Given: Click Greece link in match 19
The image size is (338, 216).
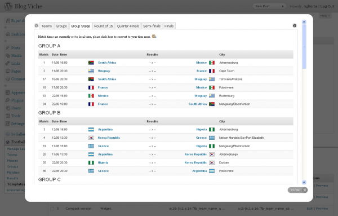Looking at the screenshot, I should click(103, 146).
